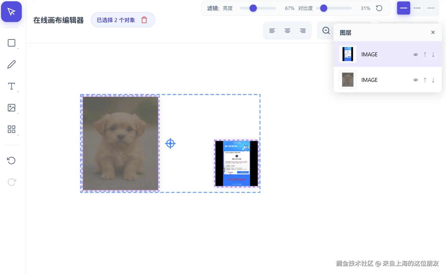
Task: Click the 67% brightness value
Action: pos(290,8)
